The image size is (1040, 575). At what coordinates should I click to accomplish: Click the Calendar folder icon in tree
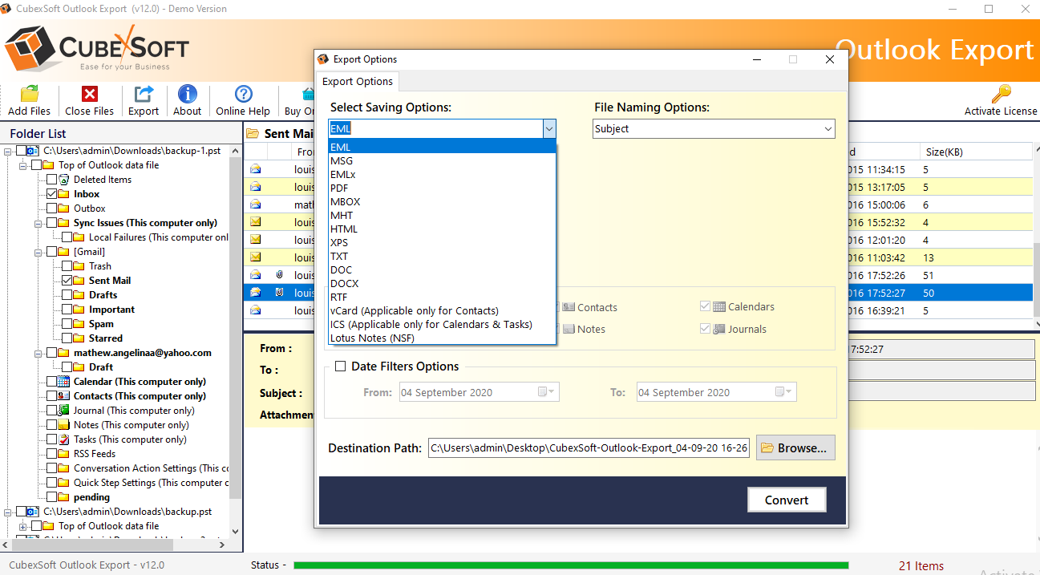[64, 382]
